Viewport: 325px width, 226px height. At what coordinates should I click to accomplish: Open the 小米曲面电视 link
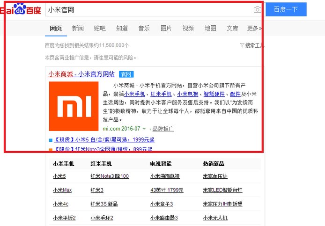pos(165,176)
